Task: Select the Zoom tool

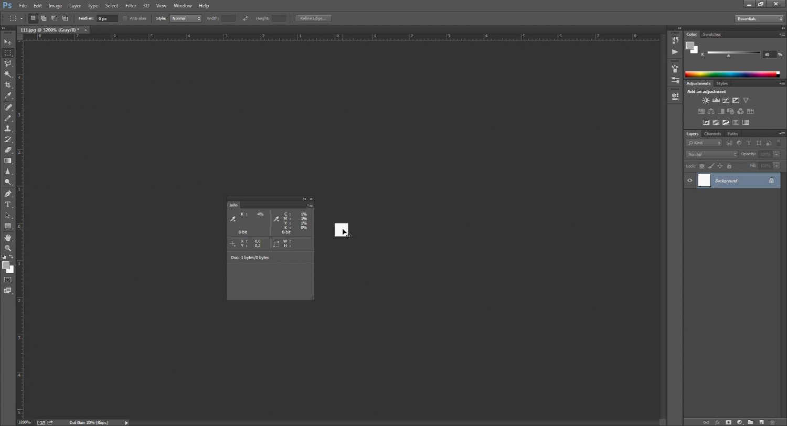Action: point(8,248)
